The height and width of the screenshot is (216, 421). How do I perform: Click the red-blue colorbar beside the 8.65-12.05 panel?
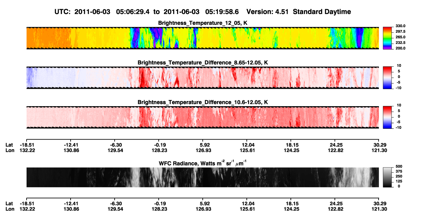387,78
